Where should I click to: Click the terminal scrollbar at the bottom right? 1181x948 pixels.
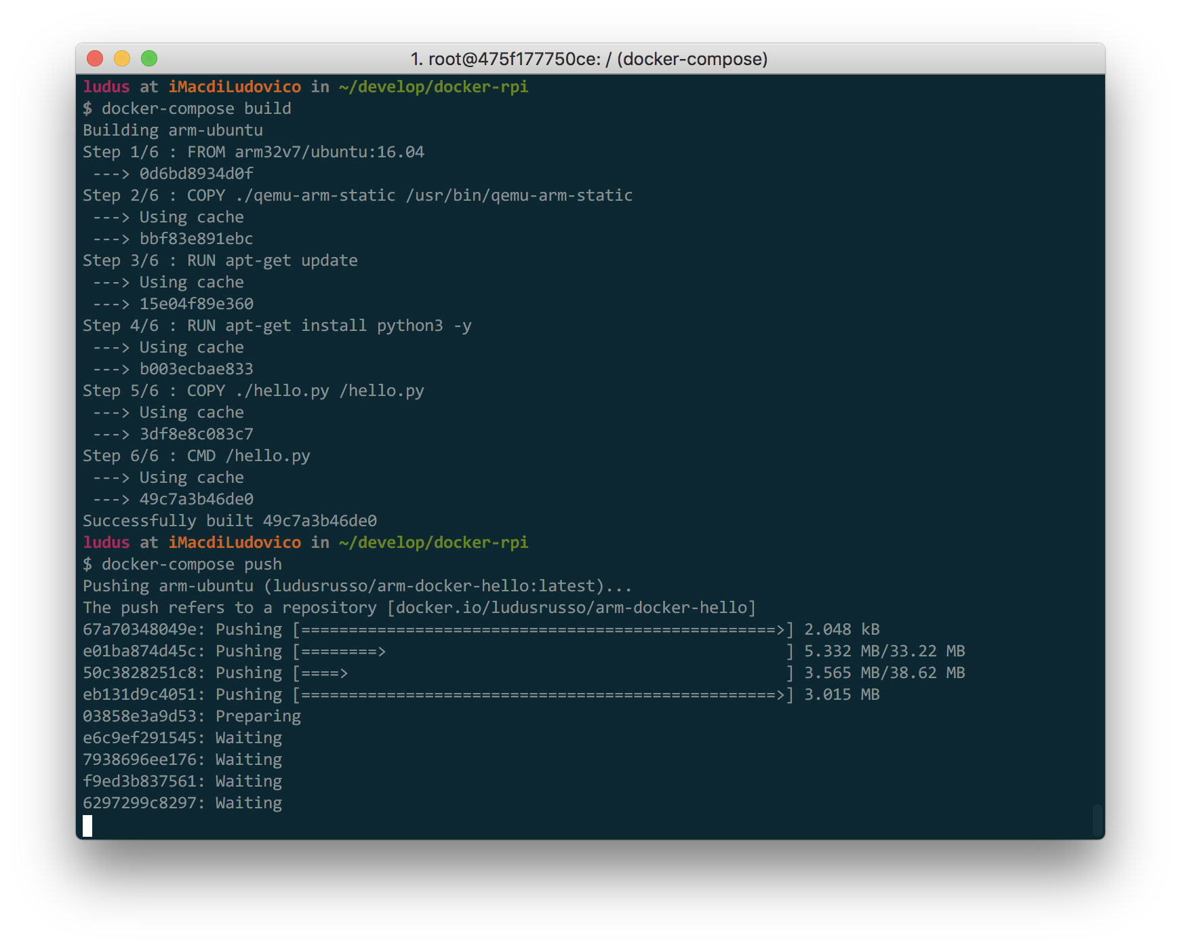1097,820
